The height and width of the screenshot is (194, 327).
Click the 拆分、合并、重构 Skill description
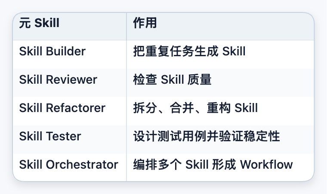click(x=195, y=108)
